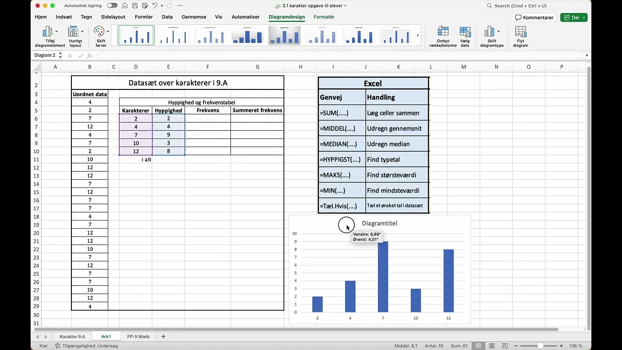The width and height of the screenshot is (622, 350).
Task: Switch to the Sidelayout tab
Action: click(113, 17)
